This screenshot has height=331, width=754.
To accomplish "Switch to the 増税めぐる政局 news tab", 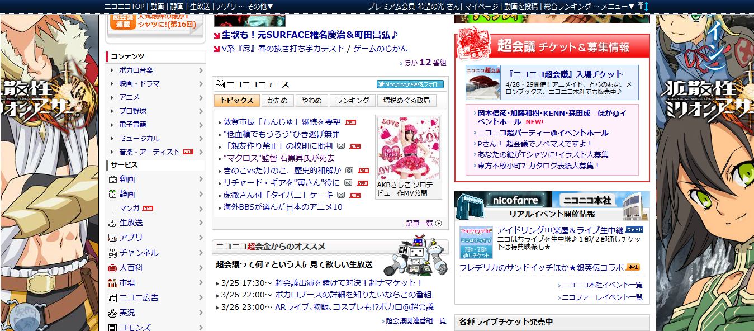I will click(406, 101).
